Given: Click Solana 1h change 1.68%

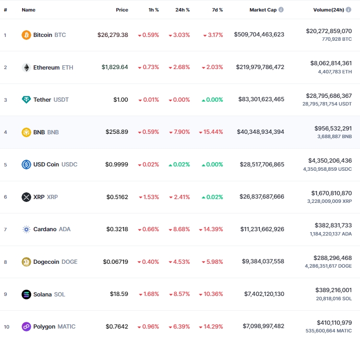Looking at the screenshot, I should (149, 294).
